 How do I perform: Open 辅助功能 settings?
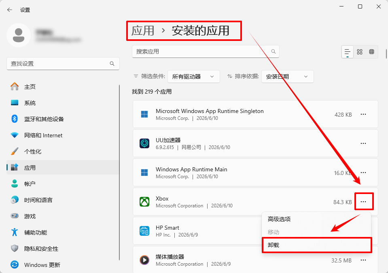click(x=63, y=232)
